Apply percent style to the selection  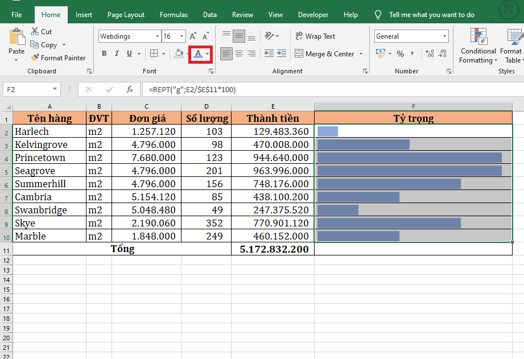pyautogui.click(x=400, y=53)
